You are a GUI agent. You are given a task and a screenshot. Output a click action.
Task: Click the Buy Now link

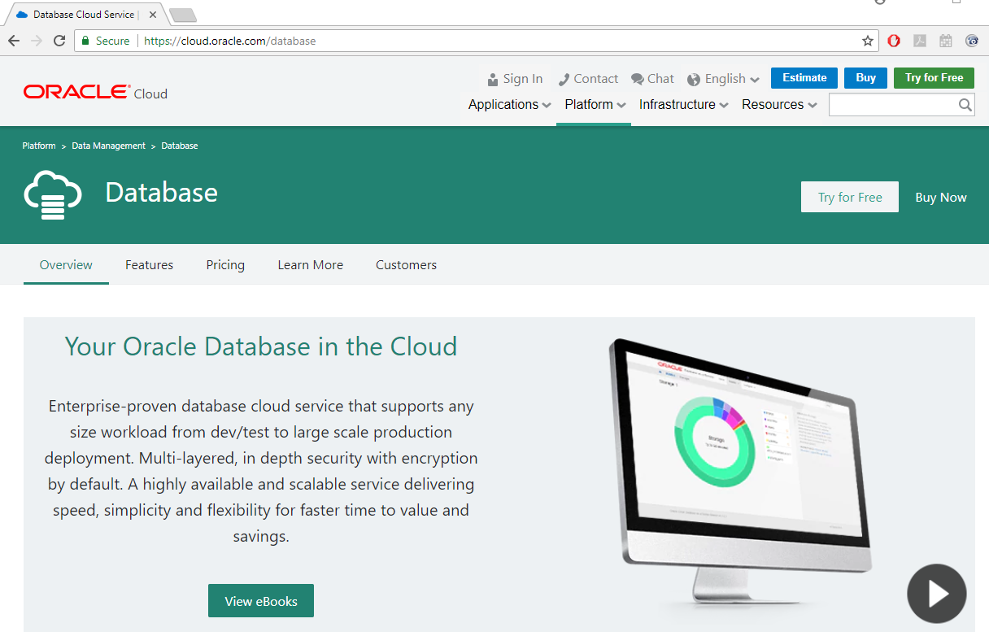click(x=941, y=197)
